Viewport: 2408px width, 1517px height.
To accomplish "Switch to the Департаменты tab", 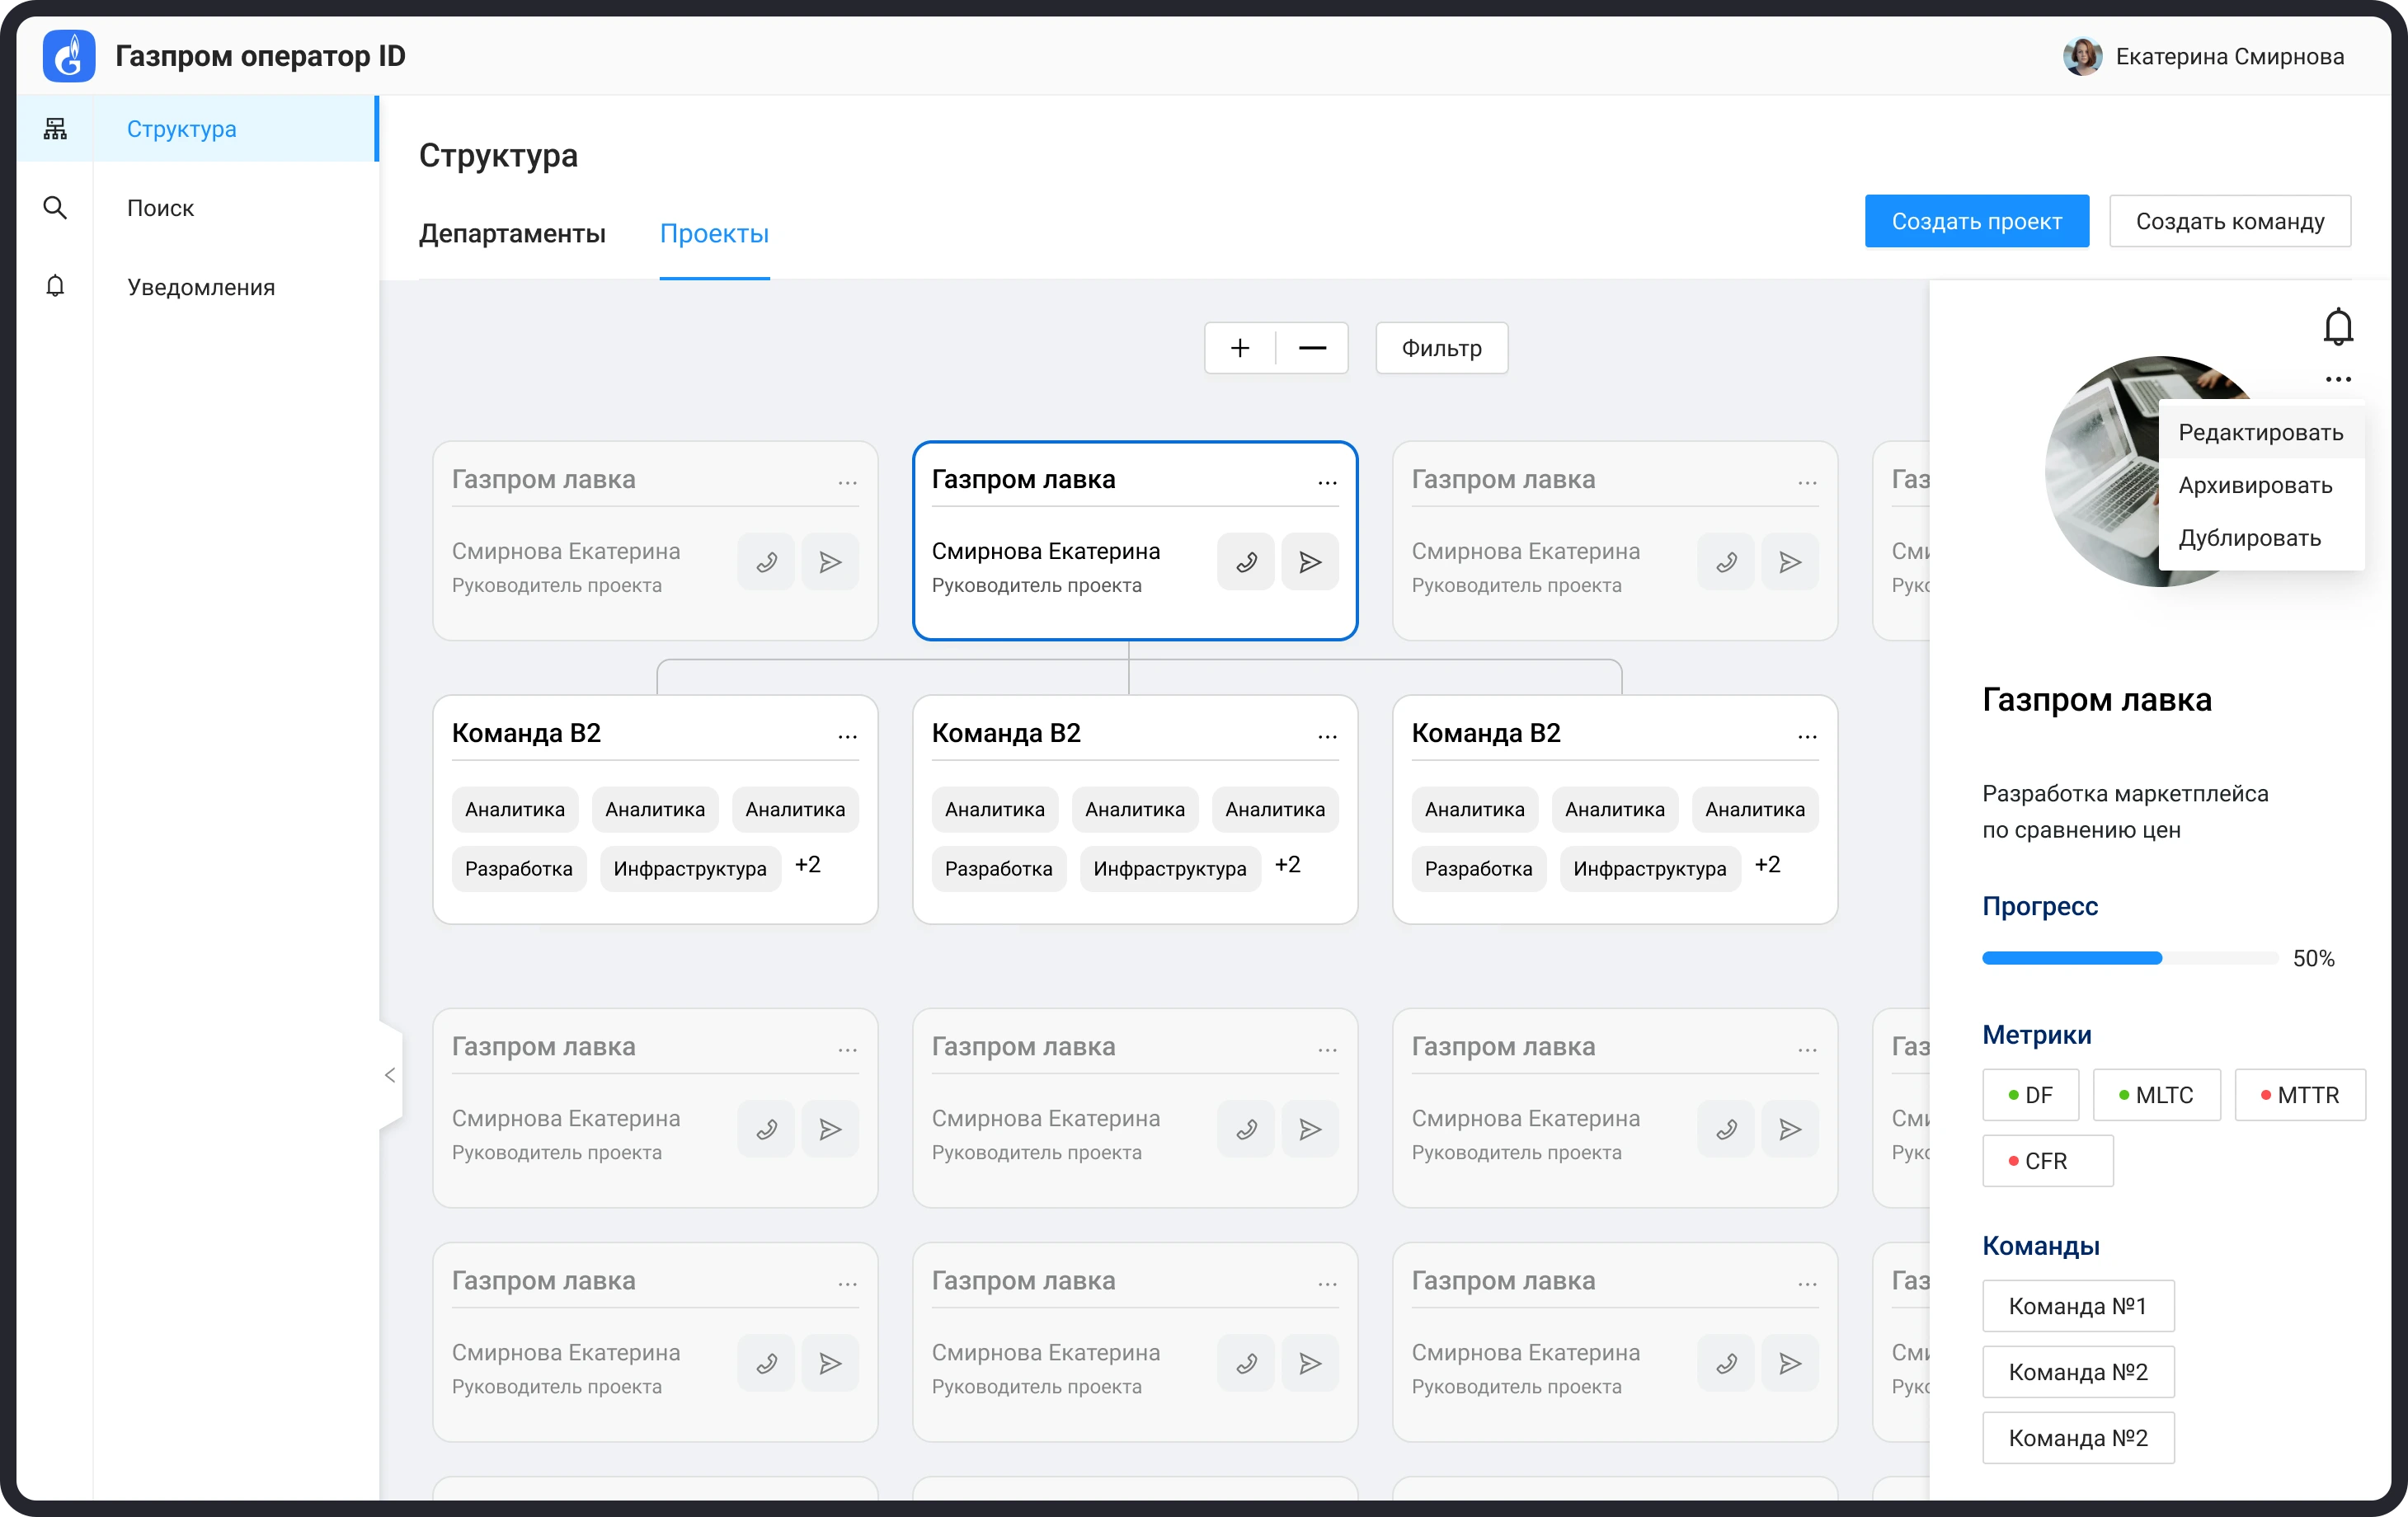I will point(512,233).
